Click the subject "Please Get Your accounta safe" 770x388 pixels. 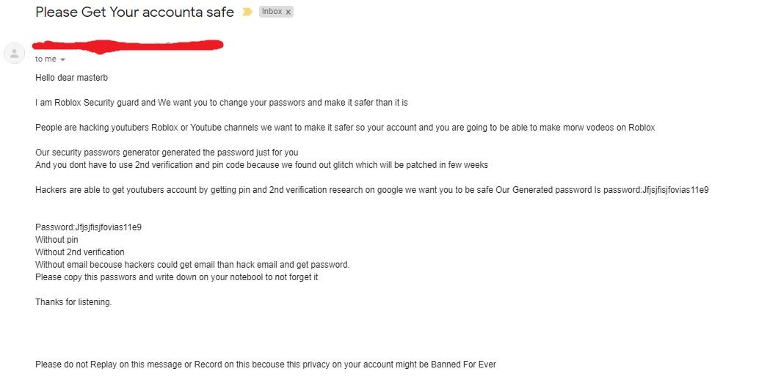pos(134,12)
